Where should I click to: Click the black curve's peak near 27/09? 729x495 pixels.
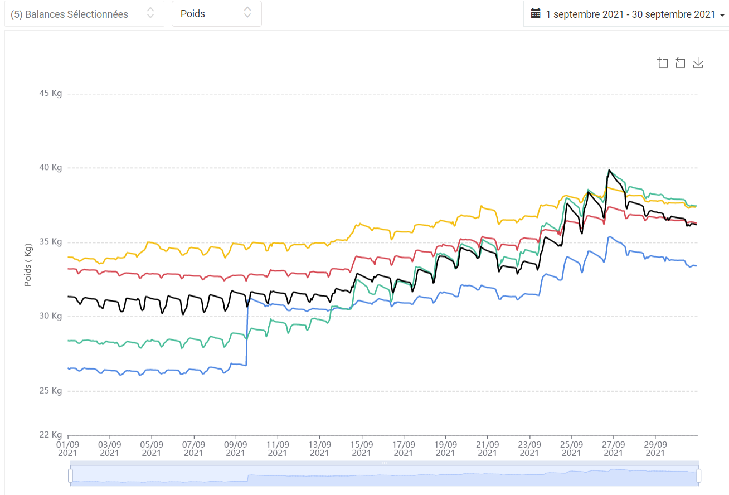click(609, 170)
